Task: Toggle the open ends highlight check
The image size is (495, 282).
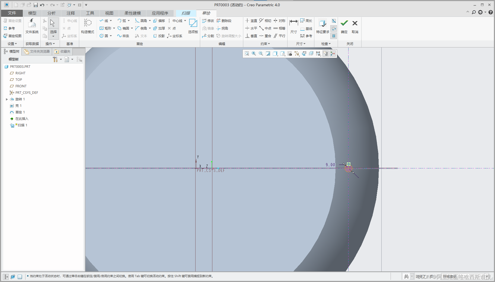Action: (334, 28)
